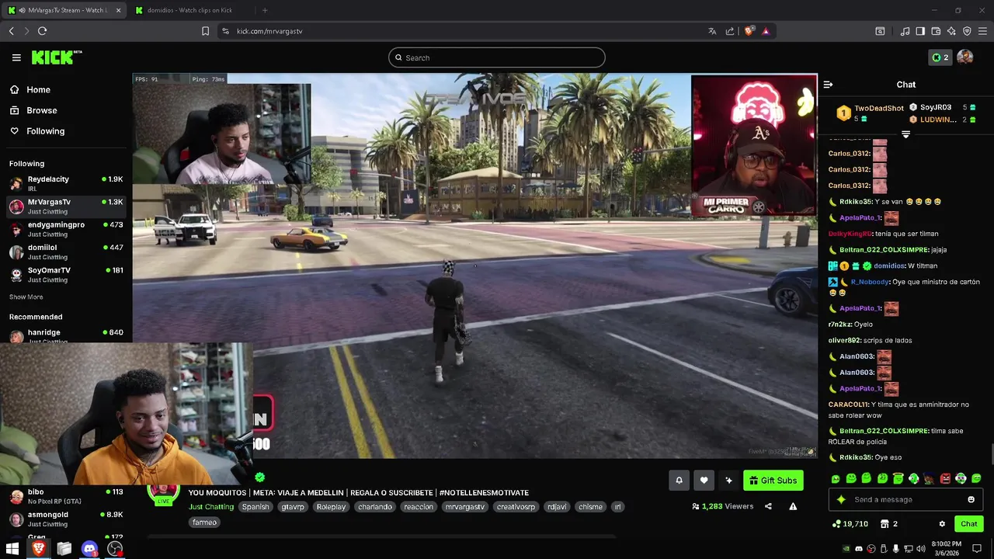
Task: Select the creativosrp tag
Action: [516, 507]
